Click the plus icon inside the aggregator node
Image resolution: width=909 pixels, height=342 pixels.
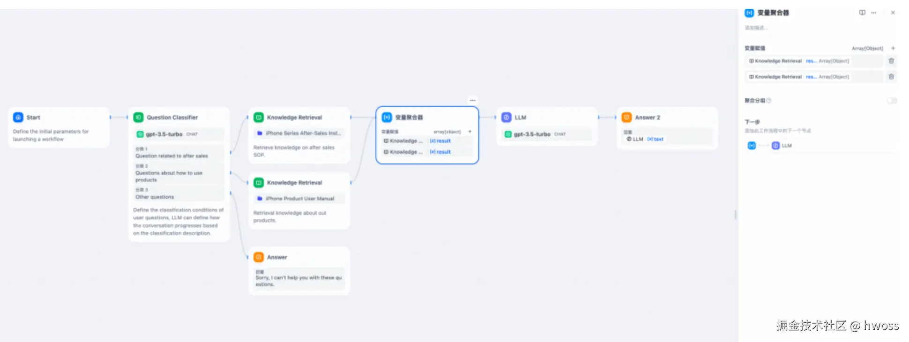coord(469,132)
